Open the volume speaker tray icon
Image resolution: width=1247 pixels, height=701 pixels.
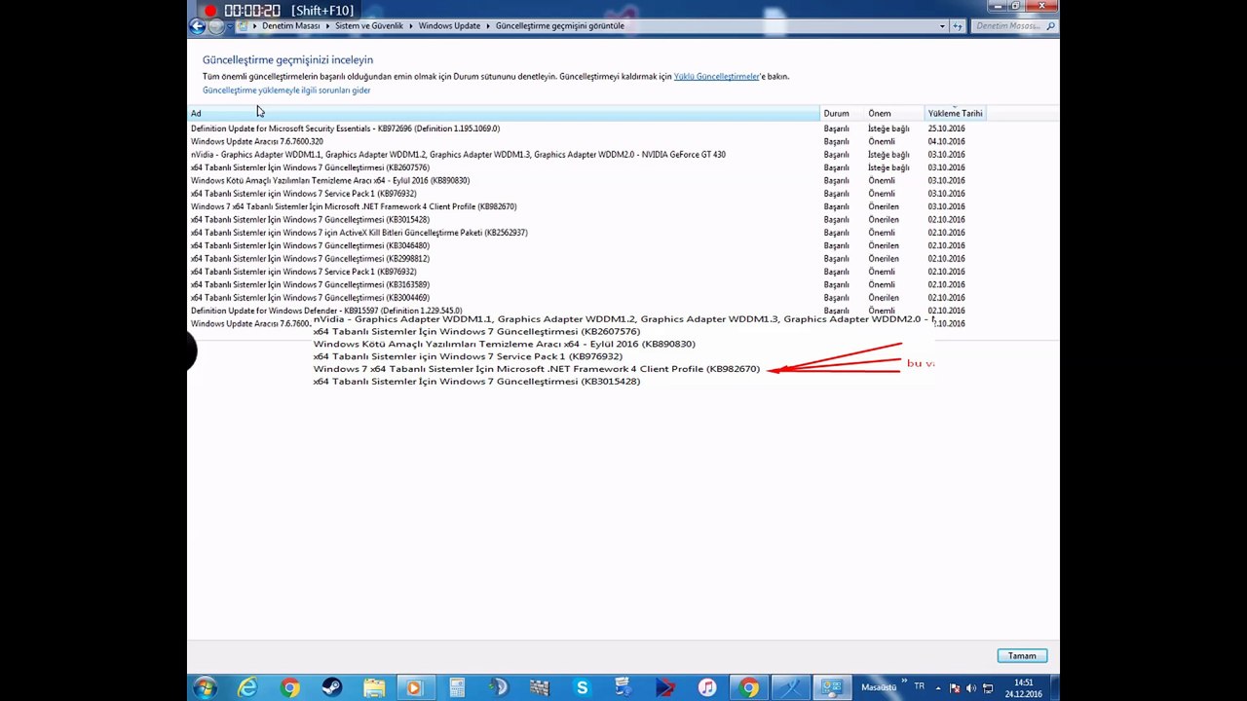[x=971, y=688]
